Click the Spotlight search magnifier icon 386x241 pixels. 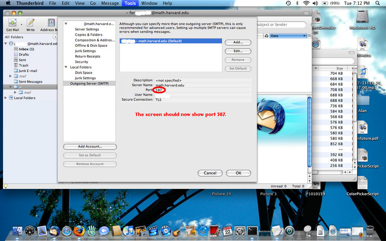380,3
